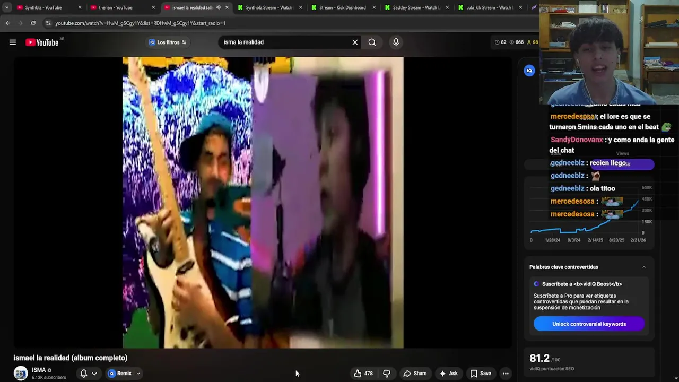
Task: Close the therian - YouTube tab
Action: (153, 7)
